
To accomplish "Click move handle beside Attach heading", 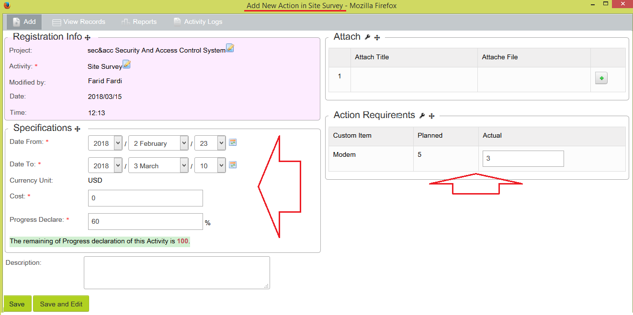I will pyautogui.click(x=377, y=37).
